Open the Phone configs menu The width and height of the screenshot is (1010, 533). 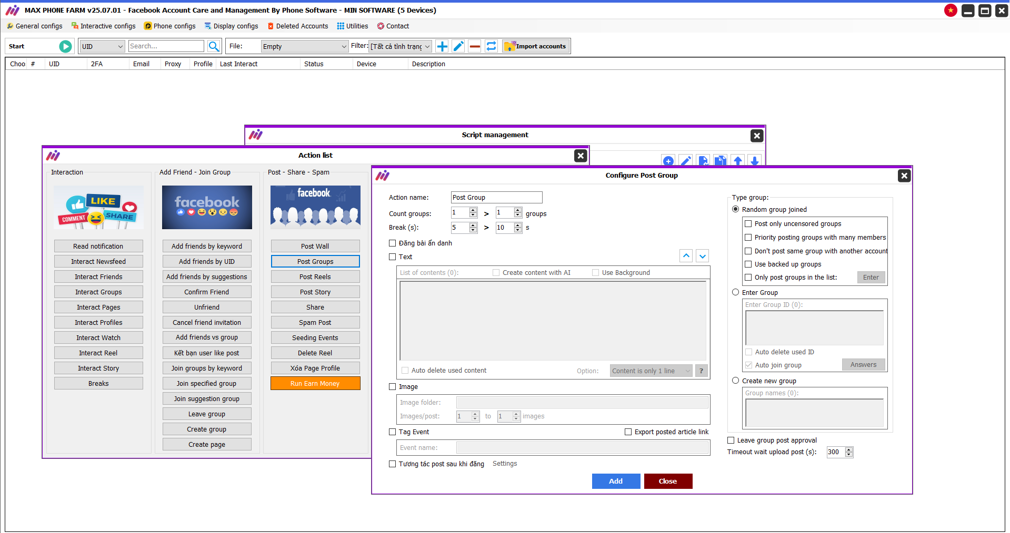pos(169,26)
